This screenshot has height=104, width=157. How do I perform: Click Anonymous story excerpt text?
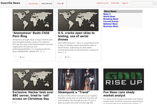coord(33,45)
